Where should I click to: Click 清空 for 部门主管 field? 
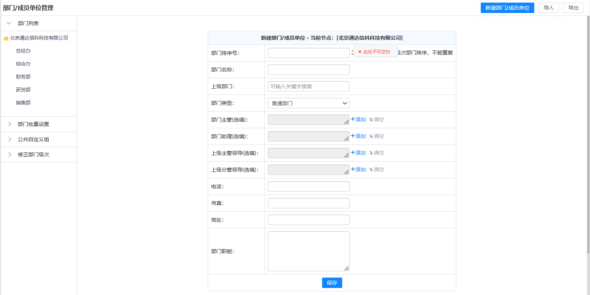pos(377,120)
